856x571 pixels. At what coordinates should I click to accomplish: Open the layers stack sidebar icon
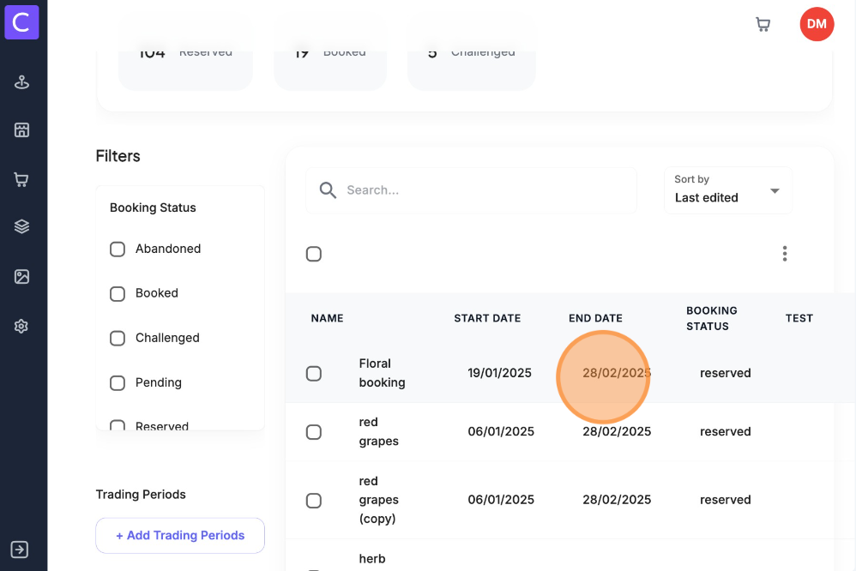pyautogui.click(x=21, y=226)
